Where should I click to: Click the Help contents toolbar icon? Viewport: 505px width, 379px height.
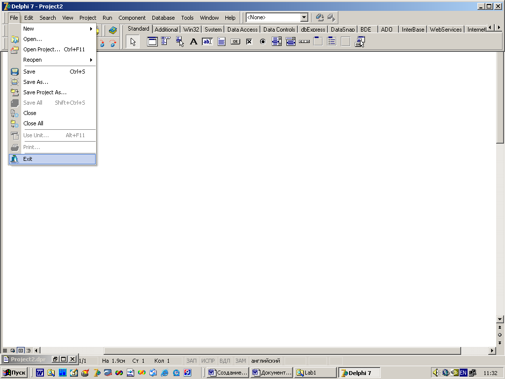coord(113,30)
